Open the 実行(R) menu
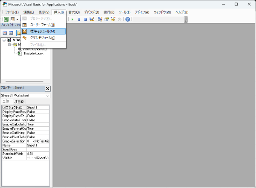Screen dimensions: 256x188 pos(109,12)
